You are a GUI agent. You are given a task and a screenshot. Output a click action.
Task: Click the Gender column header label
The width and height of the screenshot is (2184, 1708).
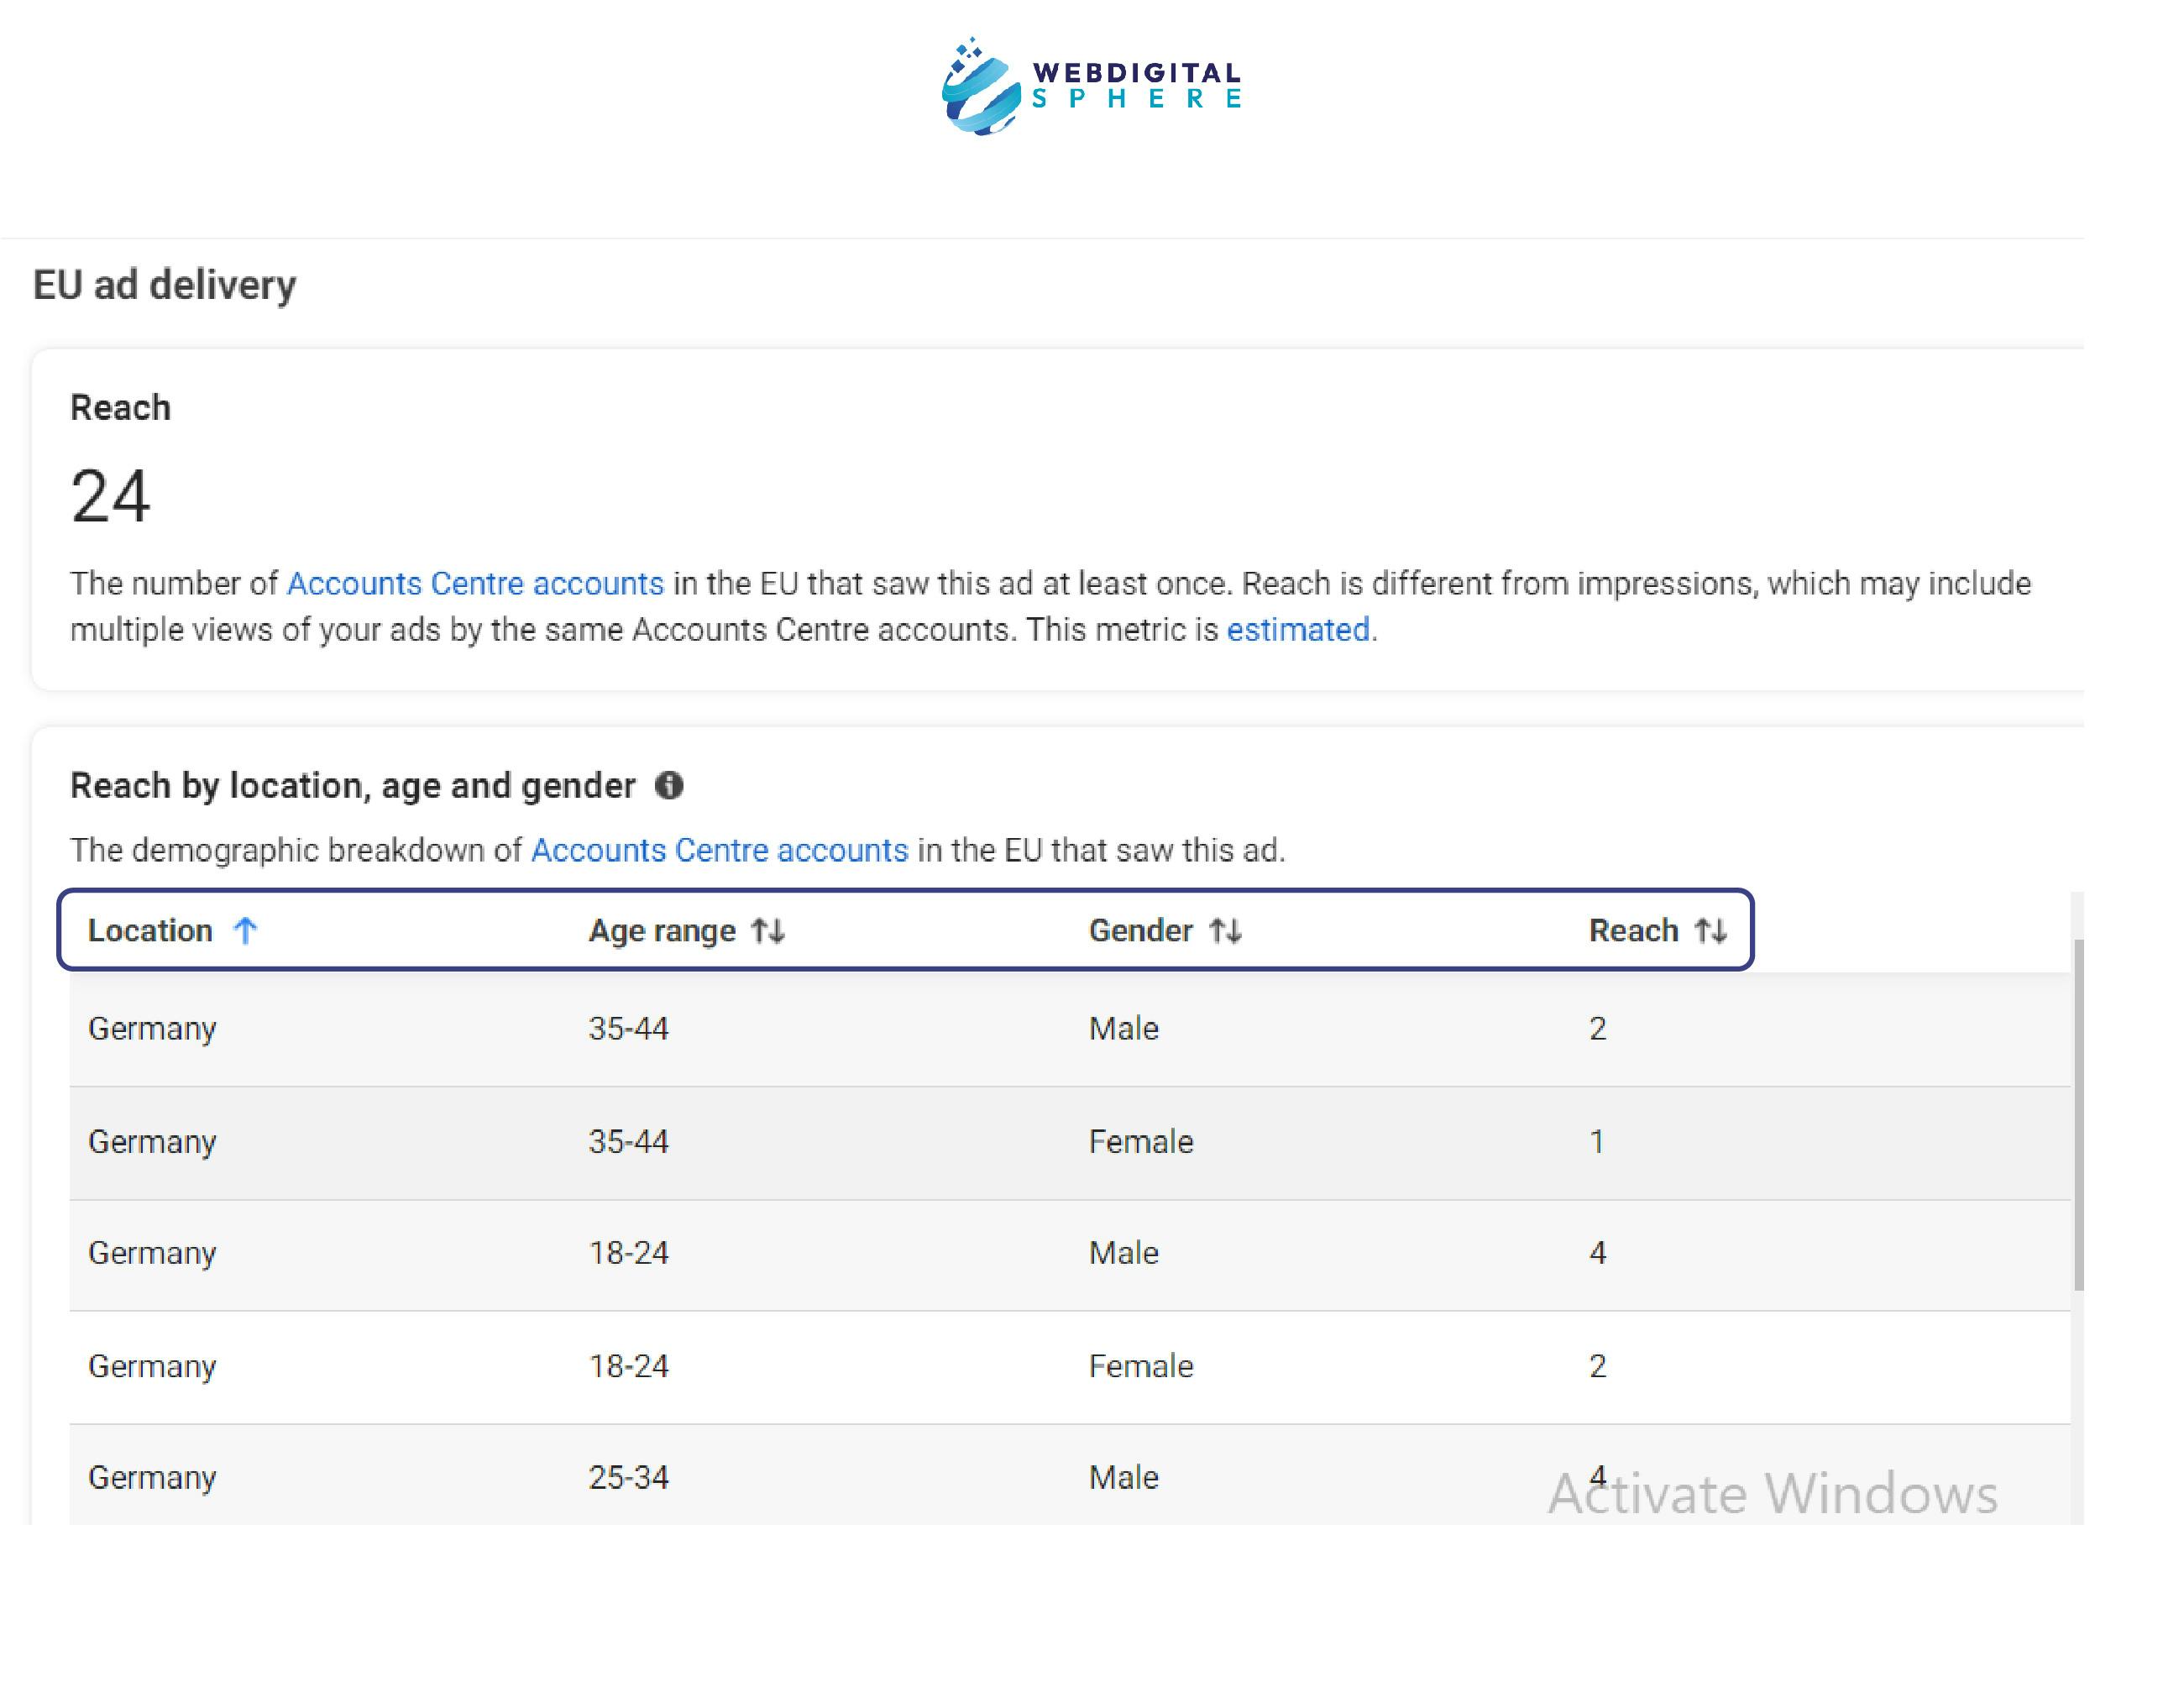(1141, 931)
